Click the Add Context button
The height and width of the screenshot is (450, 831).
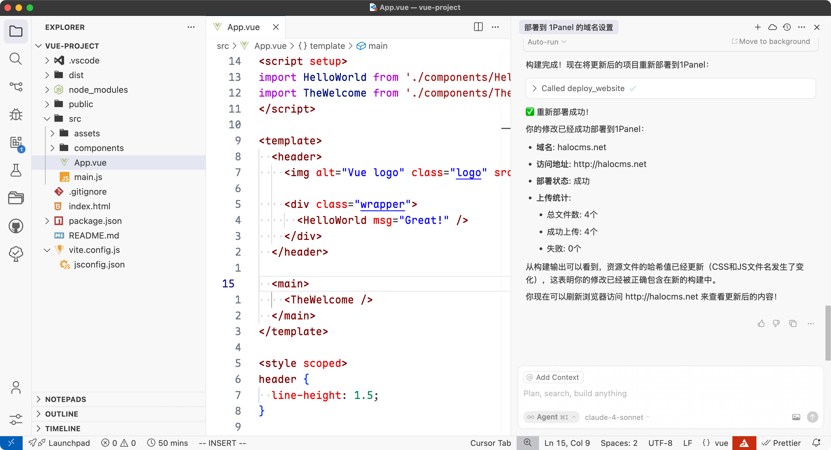(553, 377)
